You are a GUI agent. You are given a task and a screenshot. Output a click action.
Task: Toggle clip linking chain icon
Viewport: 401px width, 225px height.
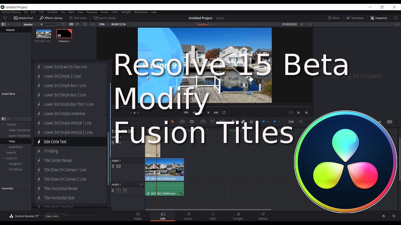[243, 122]
